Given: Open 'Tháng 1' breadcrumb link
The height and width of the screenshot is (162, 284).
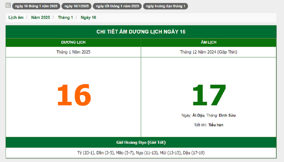Looking at the screenshot, I should 65,18.
